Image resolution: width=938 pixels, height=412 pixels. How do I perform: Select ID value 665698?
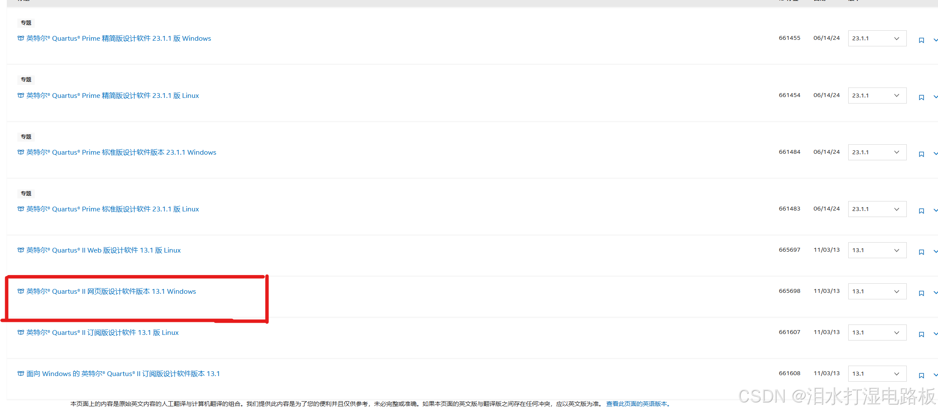click(789, 291)
